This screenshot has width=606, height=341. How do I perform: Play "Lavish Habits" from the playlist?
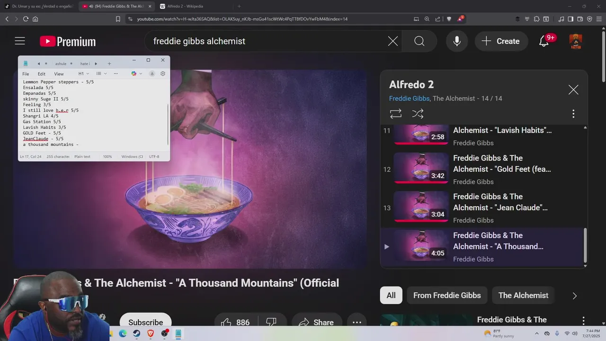(x=482, y=136)
